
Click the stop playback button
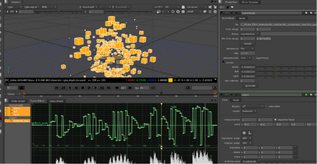[x=83, y=88]
